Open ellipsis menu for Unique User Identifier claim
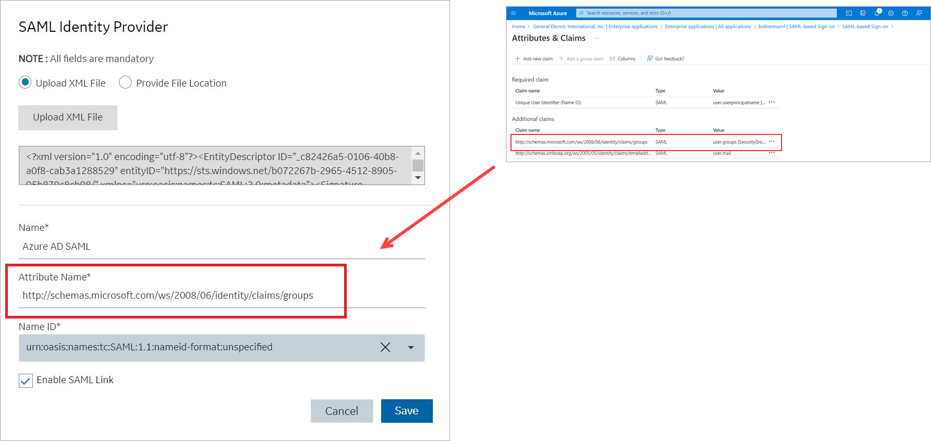The width and height of the screenshot is (931, 441). (772, 102)
